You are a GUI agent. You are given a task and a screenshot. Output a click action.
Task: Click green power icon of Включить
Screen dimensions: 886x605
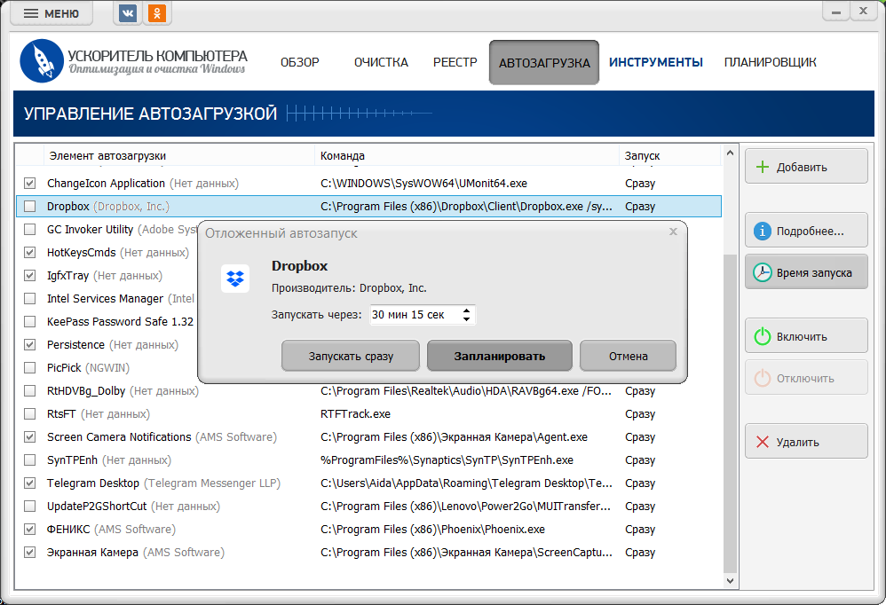[x=763, y=336]
